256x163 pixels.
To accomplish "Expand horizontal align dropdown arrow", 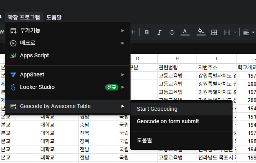I will click(253, 32).
